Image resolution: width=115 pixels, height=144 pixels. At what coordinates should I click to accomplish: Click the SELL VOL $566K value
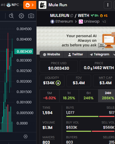coord(109,127)
